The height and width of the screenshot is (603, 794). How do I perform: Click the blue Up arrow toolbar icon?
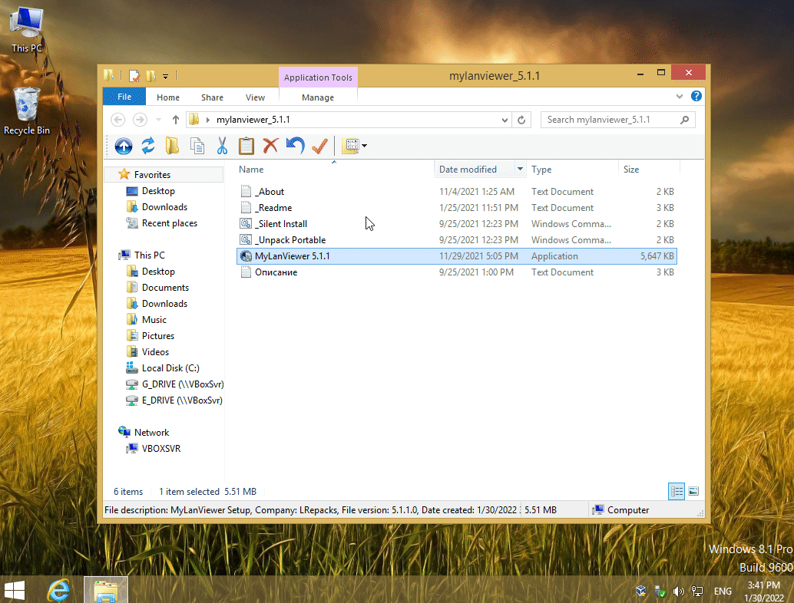(x=124, y=147)
